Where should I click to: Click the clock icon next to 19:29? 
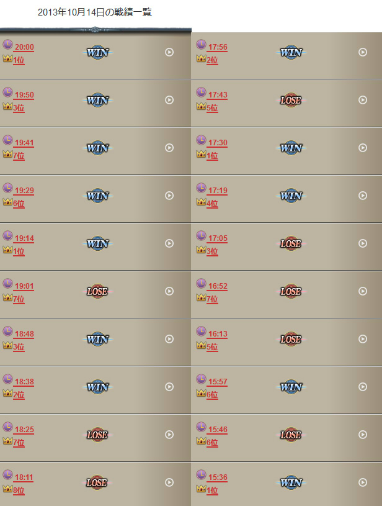(x=7, y=188)
